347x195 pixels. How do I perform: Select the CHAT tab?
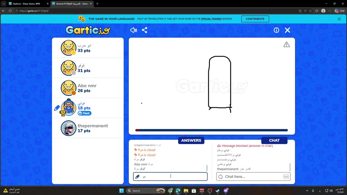pos(274,140)
